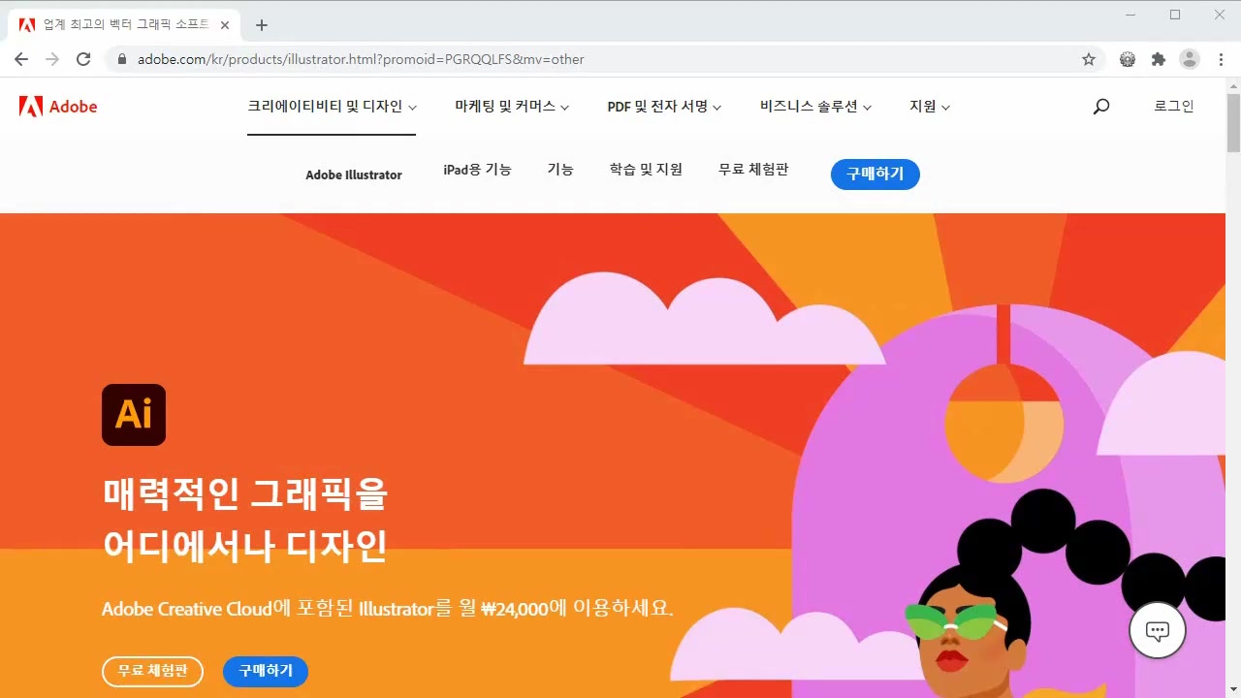Open a new browser tab
1241x698 pixels.
(261, 24)
